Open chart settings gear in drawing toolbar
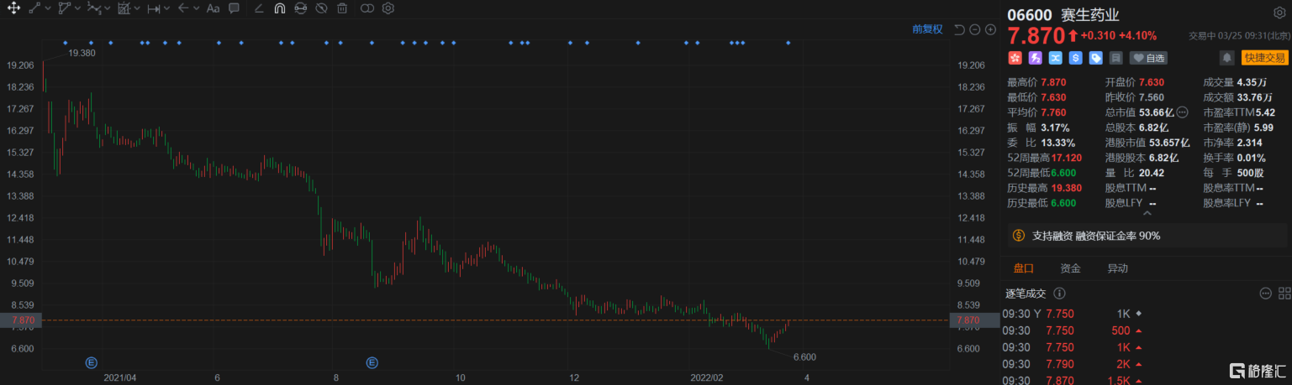Screen dimensions: 1292x385 (388, 8)
